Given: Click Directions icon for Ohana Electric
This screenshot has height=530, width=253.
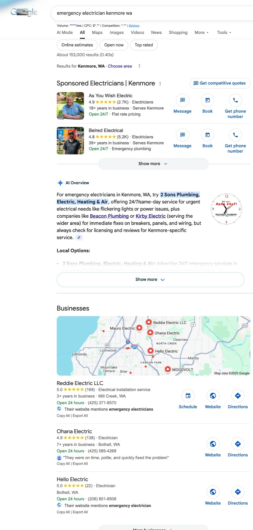Looking at the screenshot, I should [238, 444].
